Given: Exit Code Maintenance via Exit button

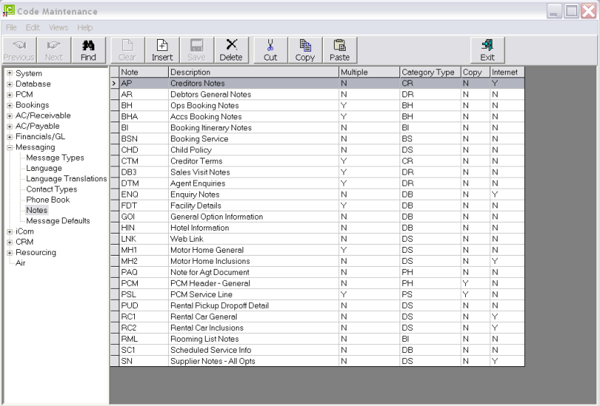Looking at the screenshot, I should pos(487,50).
